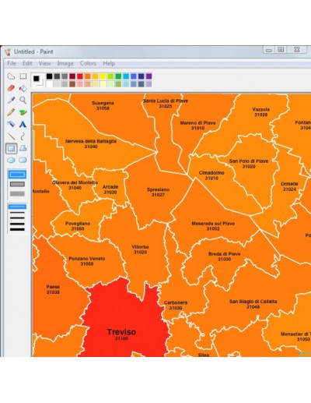311x403 pixels.
Task: Click the Paint app icon in title bar
Action: (x=8, y=51)
